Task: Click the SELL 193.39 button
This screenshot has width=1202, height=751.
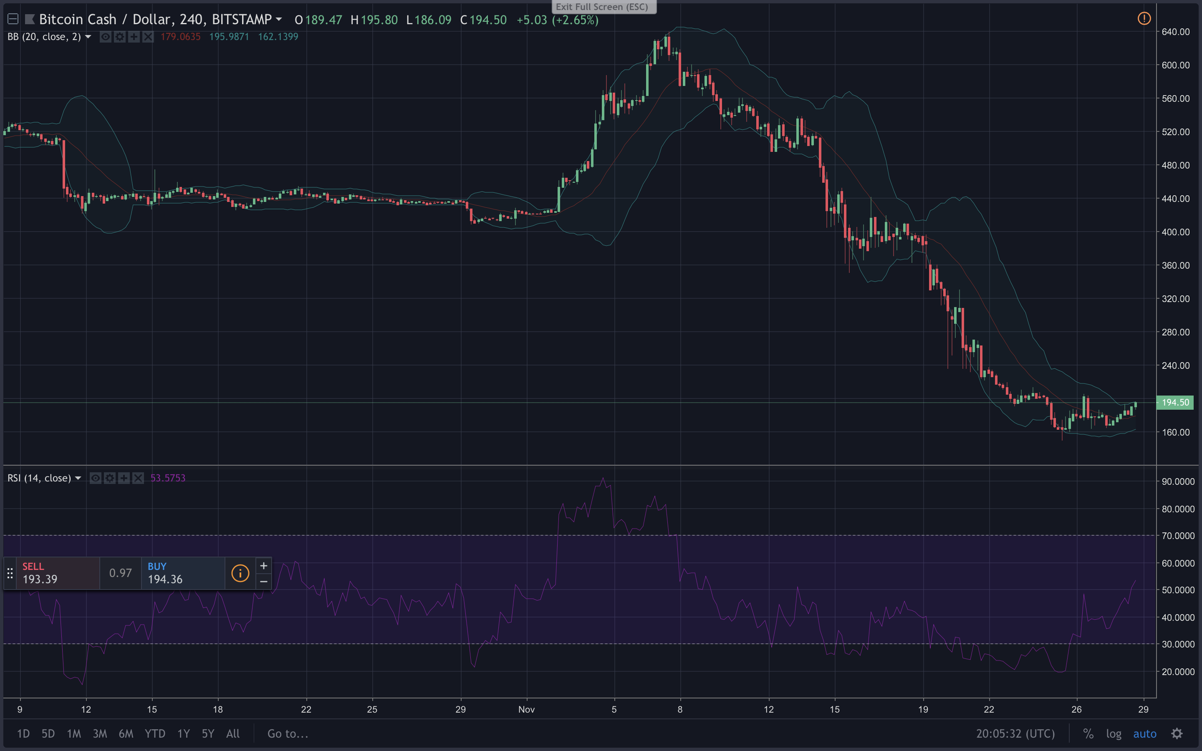Action: click(x=58, y=573)
